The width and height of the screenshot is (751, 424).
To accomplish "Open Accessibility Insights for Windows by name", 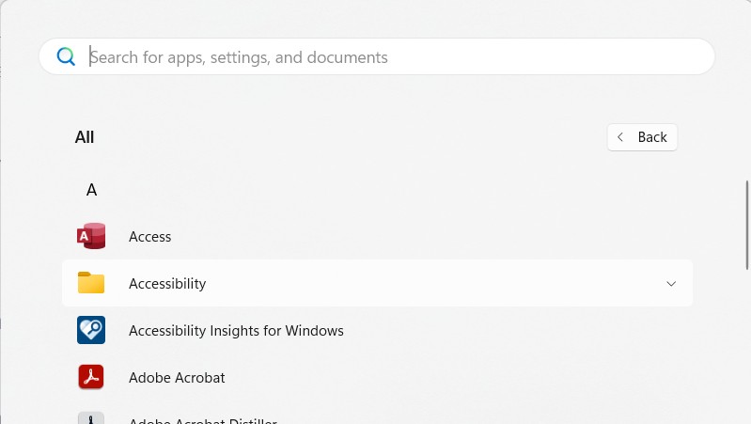I will [236, 331].
